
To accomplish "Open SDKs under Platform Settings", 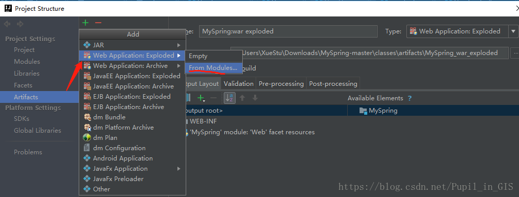I will tap(22, 118).
